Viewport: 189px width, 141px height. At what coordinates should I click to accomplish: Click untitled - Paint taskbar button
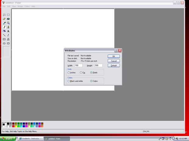pyautogui.click(x=57, y=139)
